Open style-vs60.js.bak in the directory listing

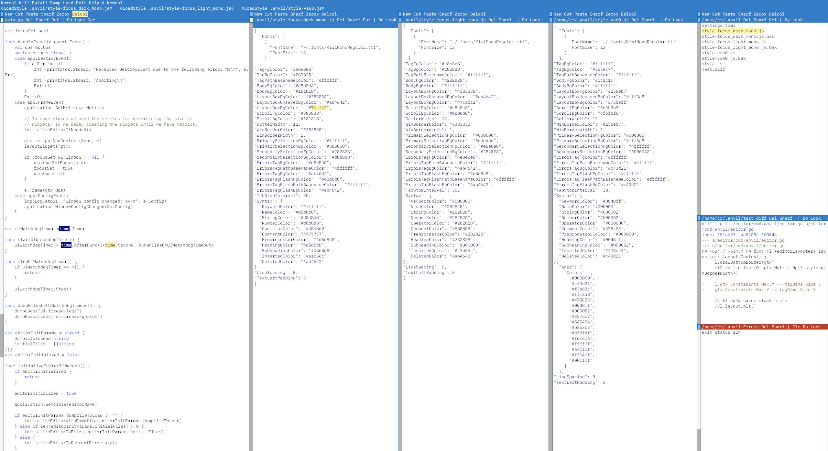(x=723, y=58)
